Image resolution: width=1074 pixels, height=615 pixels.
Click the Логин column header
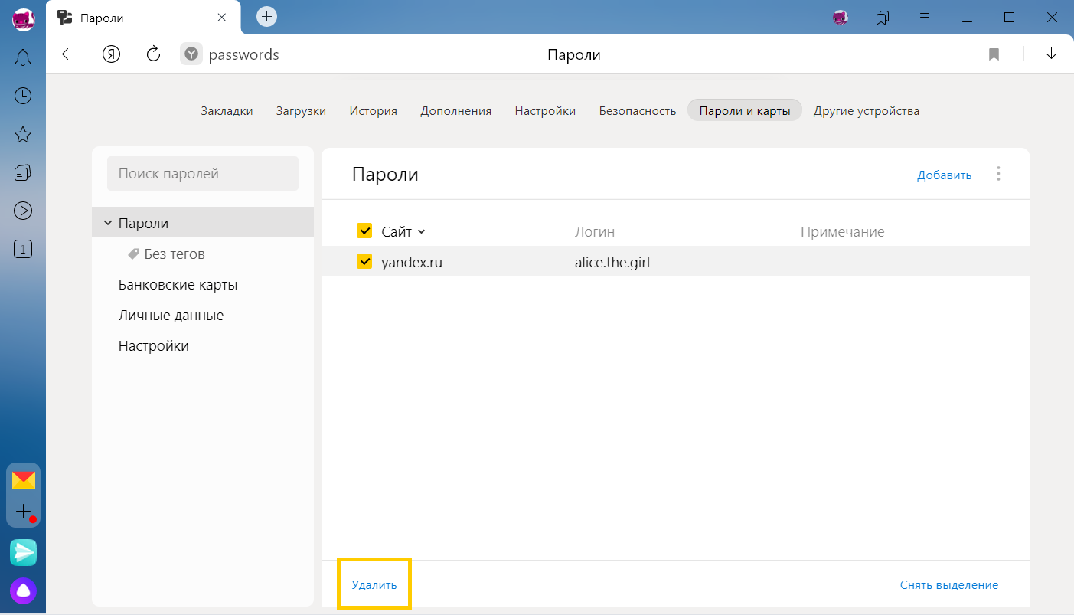point(595,231)
